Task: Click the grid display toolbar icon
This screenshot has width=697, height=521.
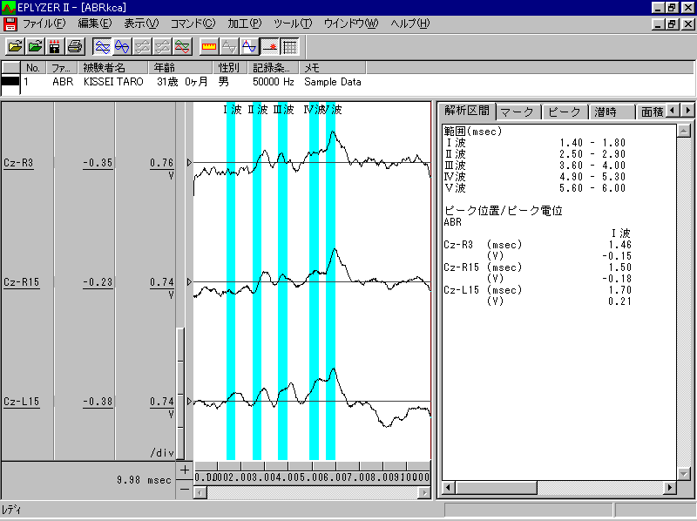Action: click(289, 45)
